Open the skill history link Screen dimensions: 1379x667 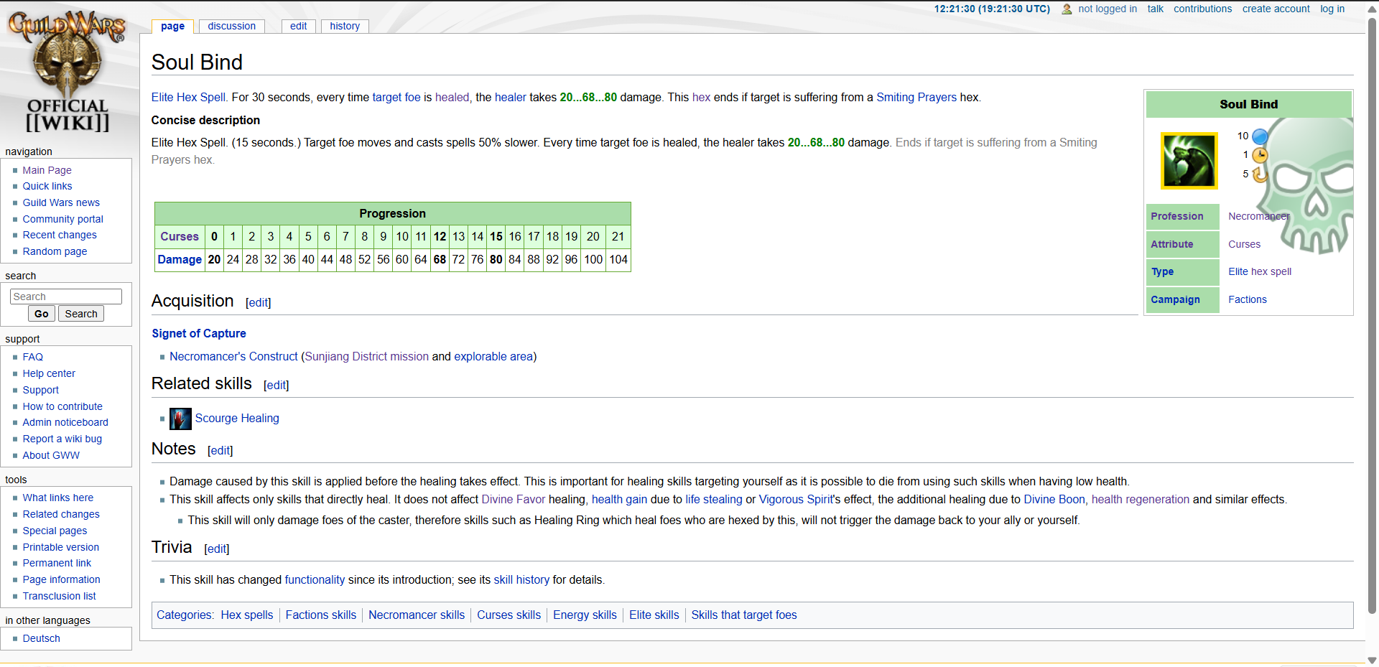pyautogui.click(x=521, y=579)
